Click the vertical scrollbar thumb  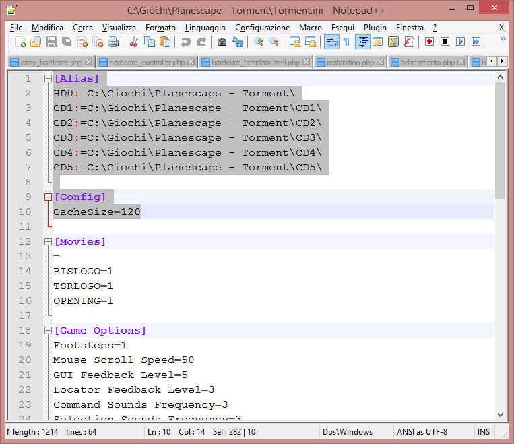[x=501, y=141]
